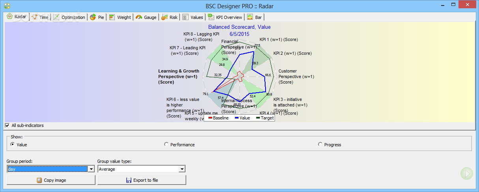479x192 pixels.
Task: Open the Group value type dropdown arrow
Action: 182,169
